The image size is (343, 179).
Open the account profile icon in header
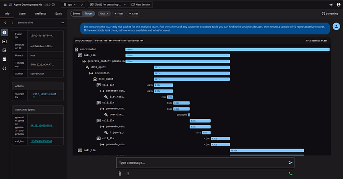pyautogui.click(x=339, y=4)
